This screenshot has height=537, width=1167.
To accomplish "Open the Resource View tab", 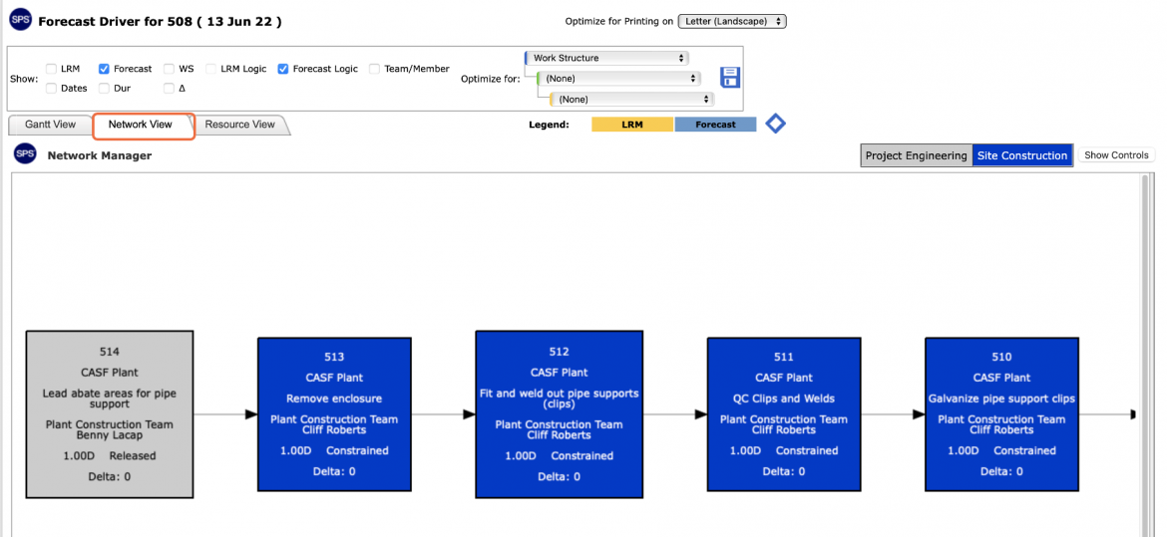I will point(239,125).
